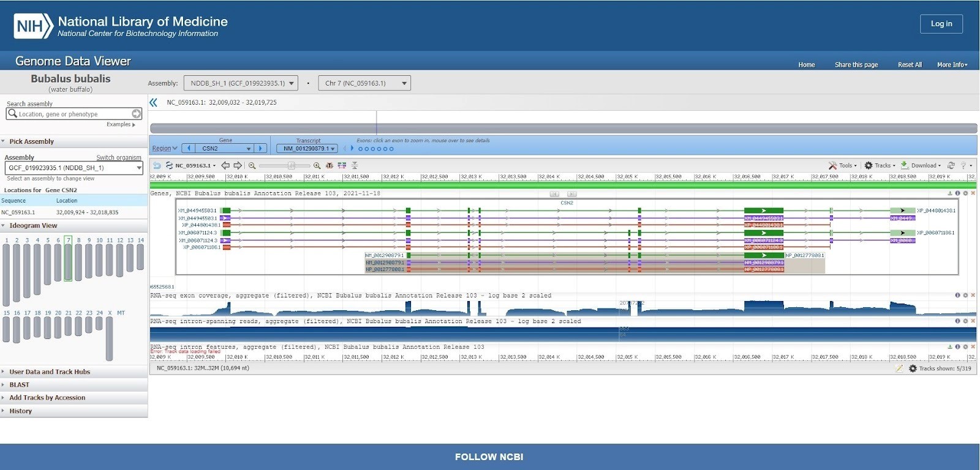Click the back/undo navigation icon
Image resolution: width=980 pixels, height=470 pixels.
[x=157, y=166]
